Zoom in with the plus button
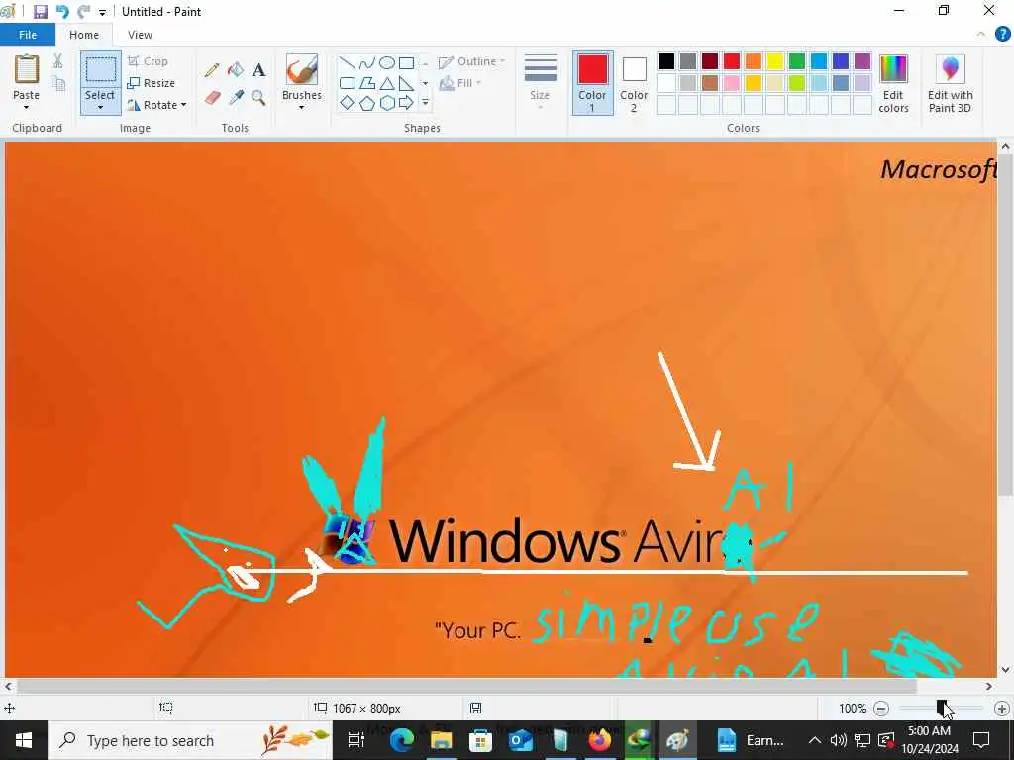Viewport: 1014px width, 760px height. coord(1002,709)
